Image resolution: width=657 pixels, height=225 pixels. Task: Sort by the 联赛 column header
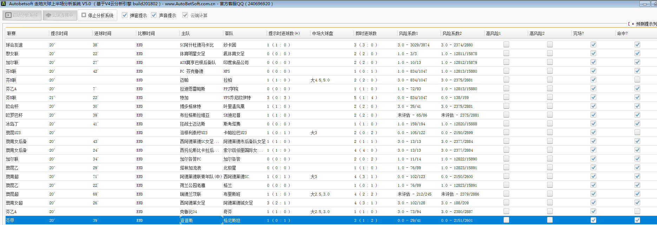point(12,33)
